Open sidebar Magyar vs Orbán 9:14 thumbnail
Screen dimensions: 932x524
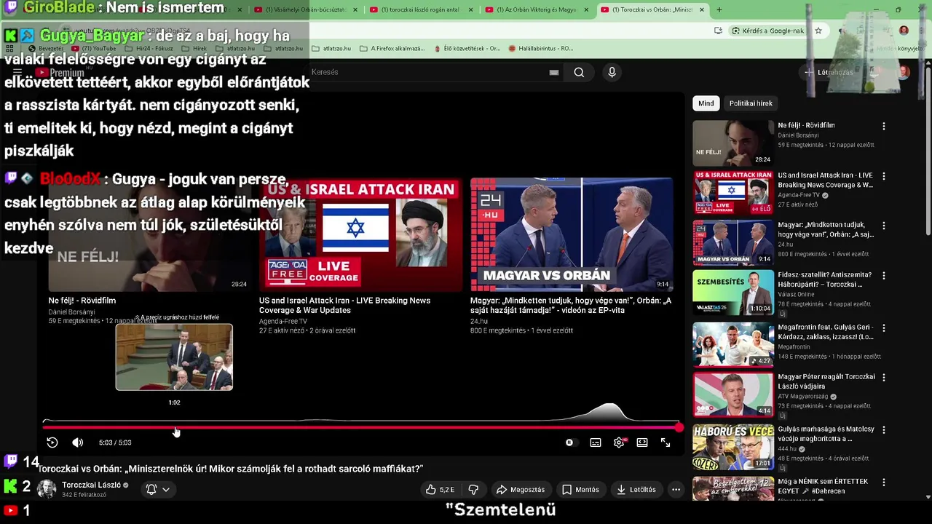(733, 242)
